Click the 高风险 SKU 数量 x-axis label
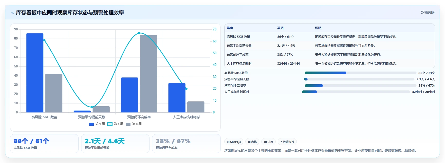 click(x=44, y=117)
